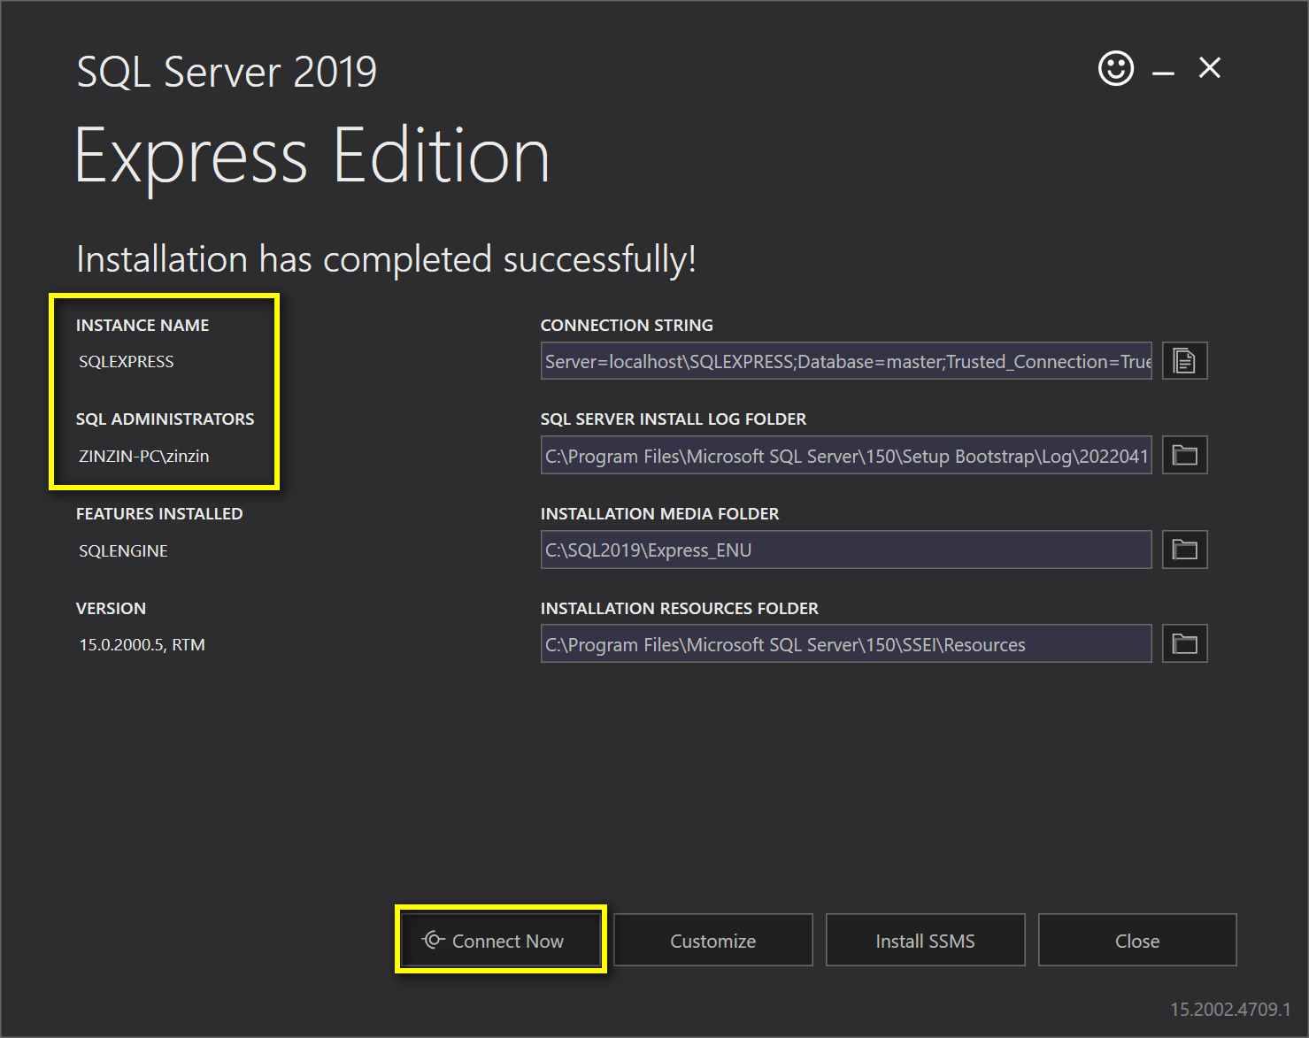The height and width of the screenshot is (1038, 1309).
Task: Send feedback using the smiley face icon
Action: 1116,68
